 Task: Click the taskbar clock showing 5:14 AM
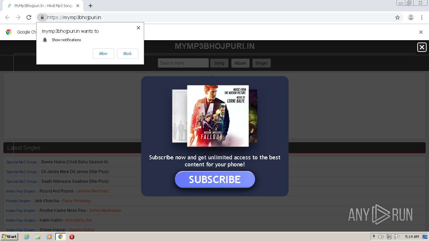(x=412, y=237)
